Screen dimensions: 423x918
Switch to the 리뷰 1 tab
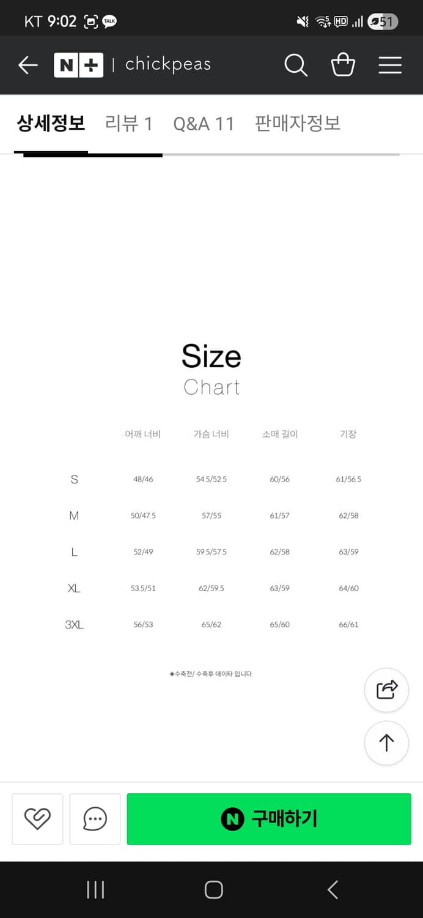coord(128,124)
